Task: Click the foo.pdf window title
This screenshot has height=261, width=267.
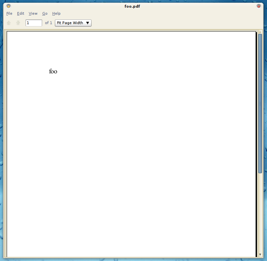Action: pyautogui.click(x=132, y=6)
